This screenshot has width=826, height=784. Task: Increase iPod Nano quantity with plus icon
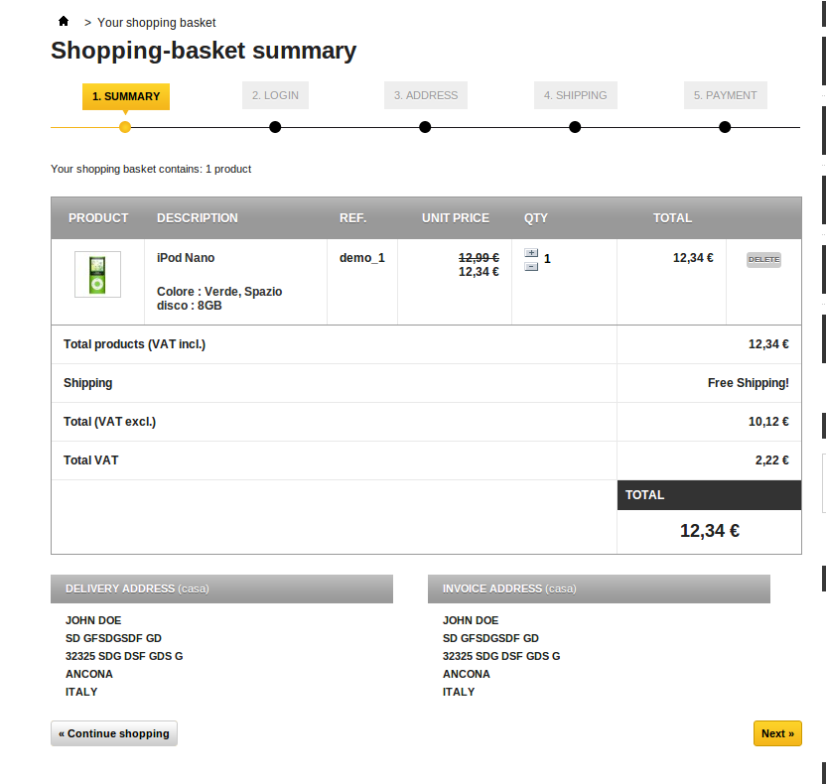click(531, 253)
